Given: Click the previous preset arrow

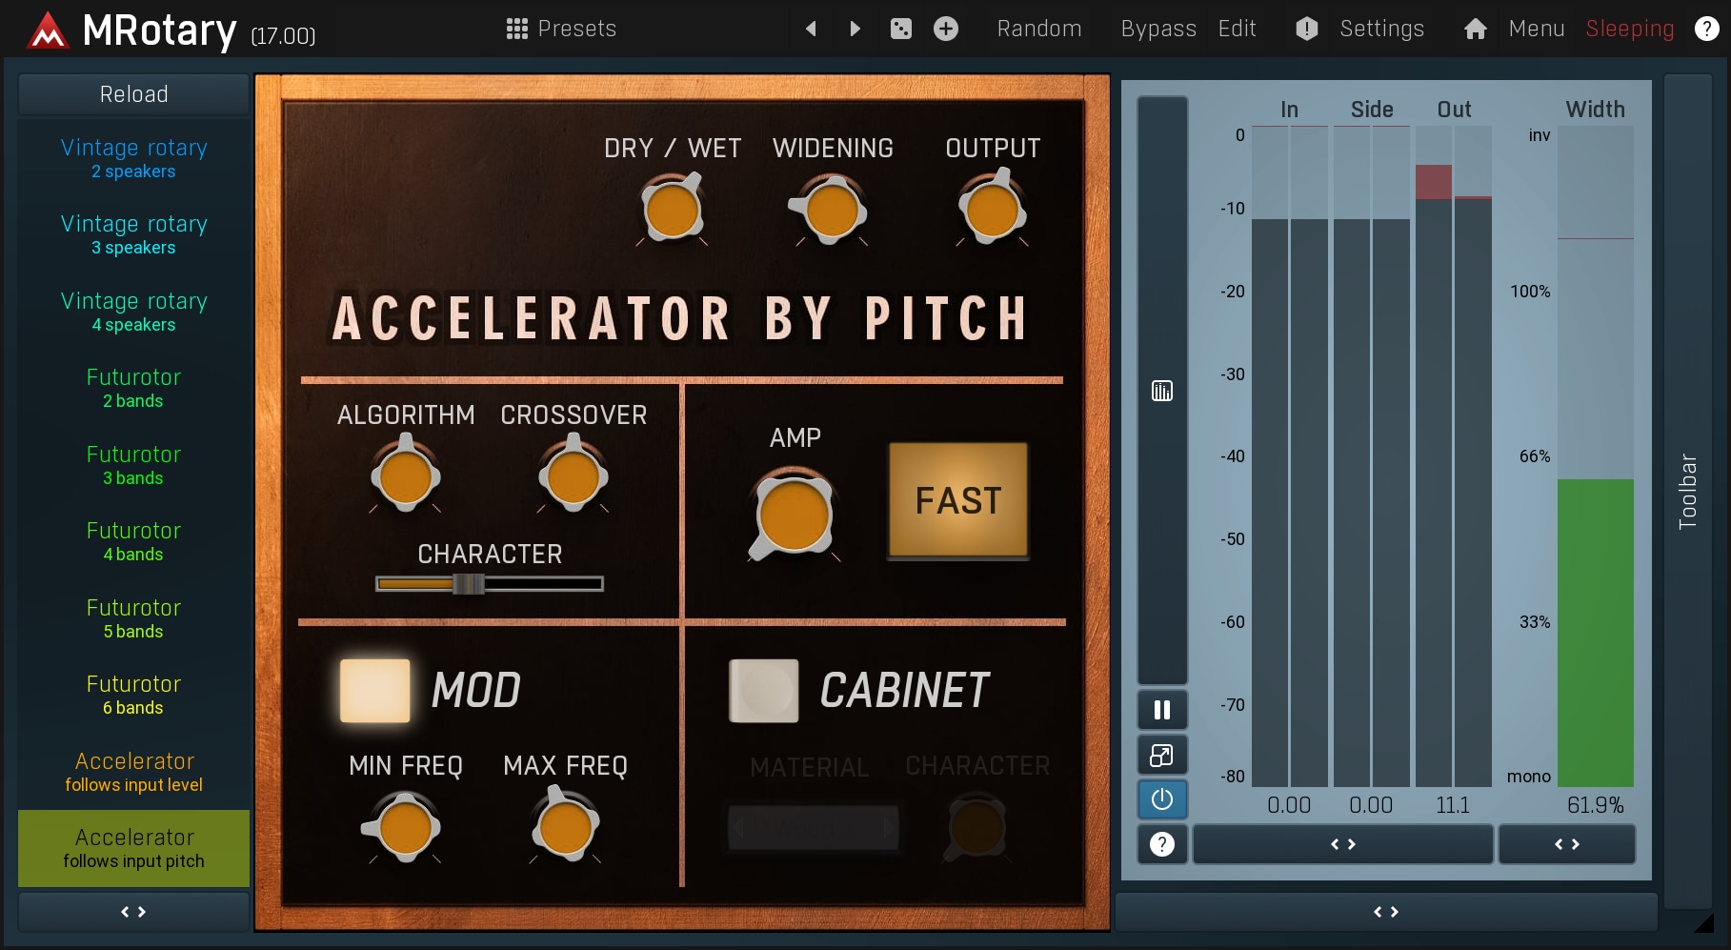Looking at the screenshot, I should (x=811, y=29).
